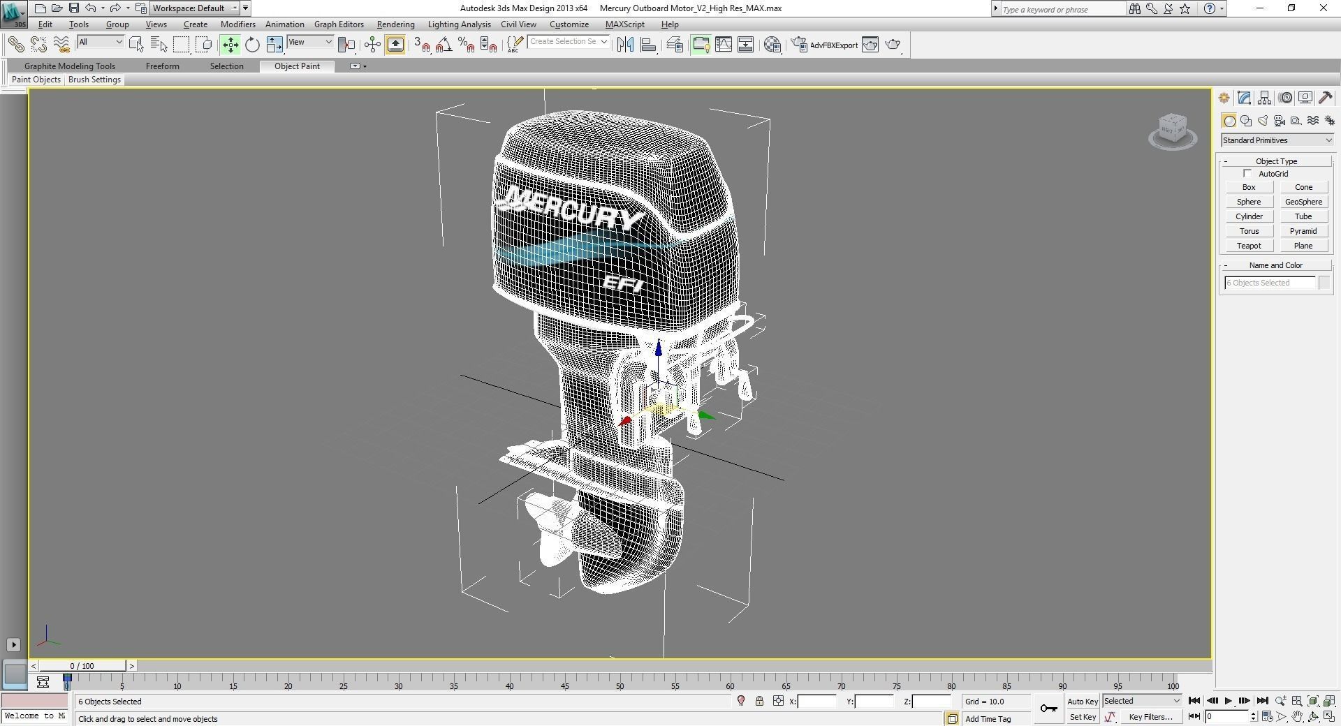
Task: Activate the Select and Manipulate tool
Action: (372, 45)
